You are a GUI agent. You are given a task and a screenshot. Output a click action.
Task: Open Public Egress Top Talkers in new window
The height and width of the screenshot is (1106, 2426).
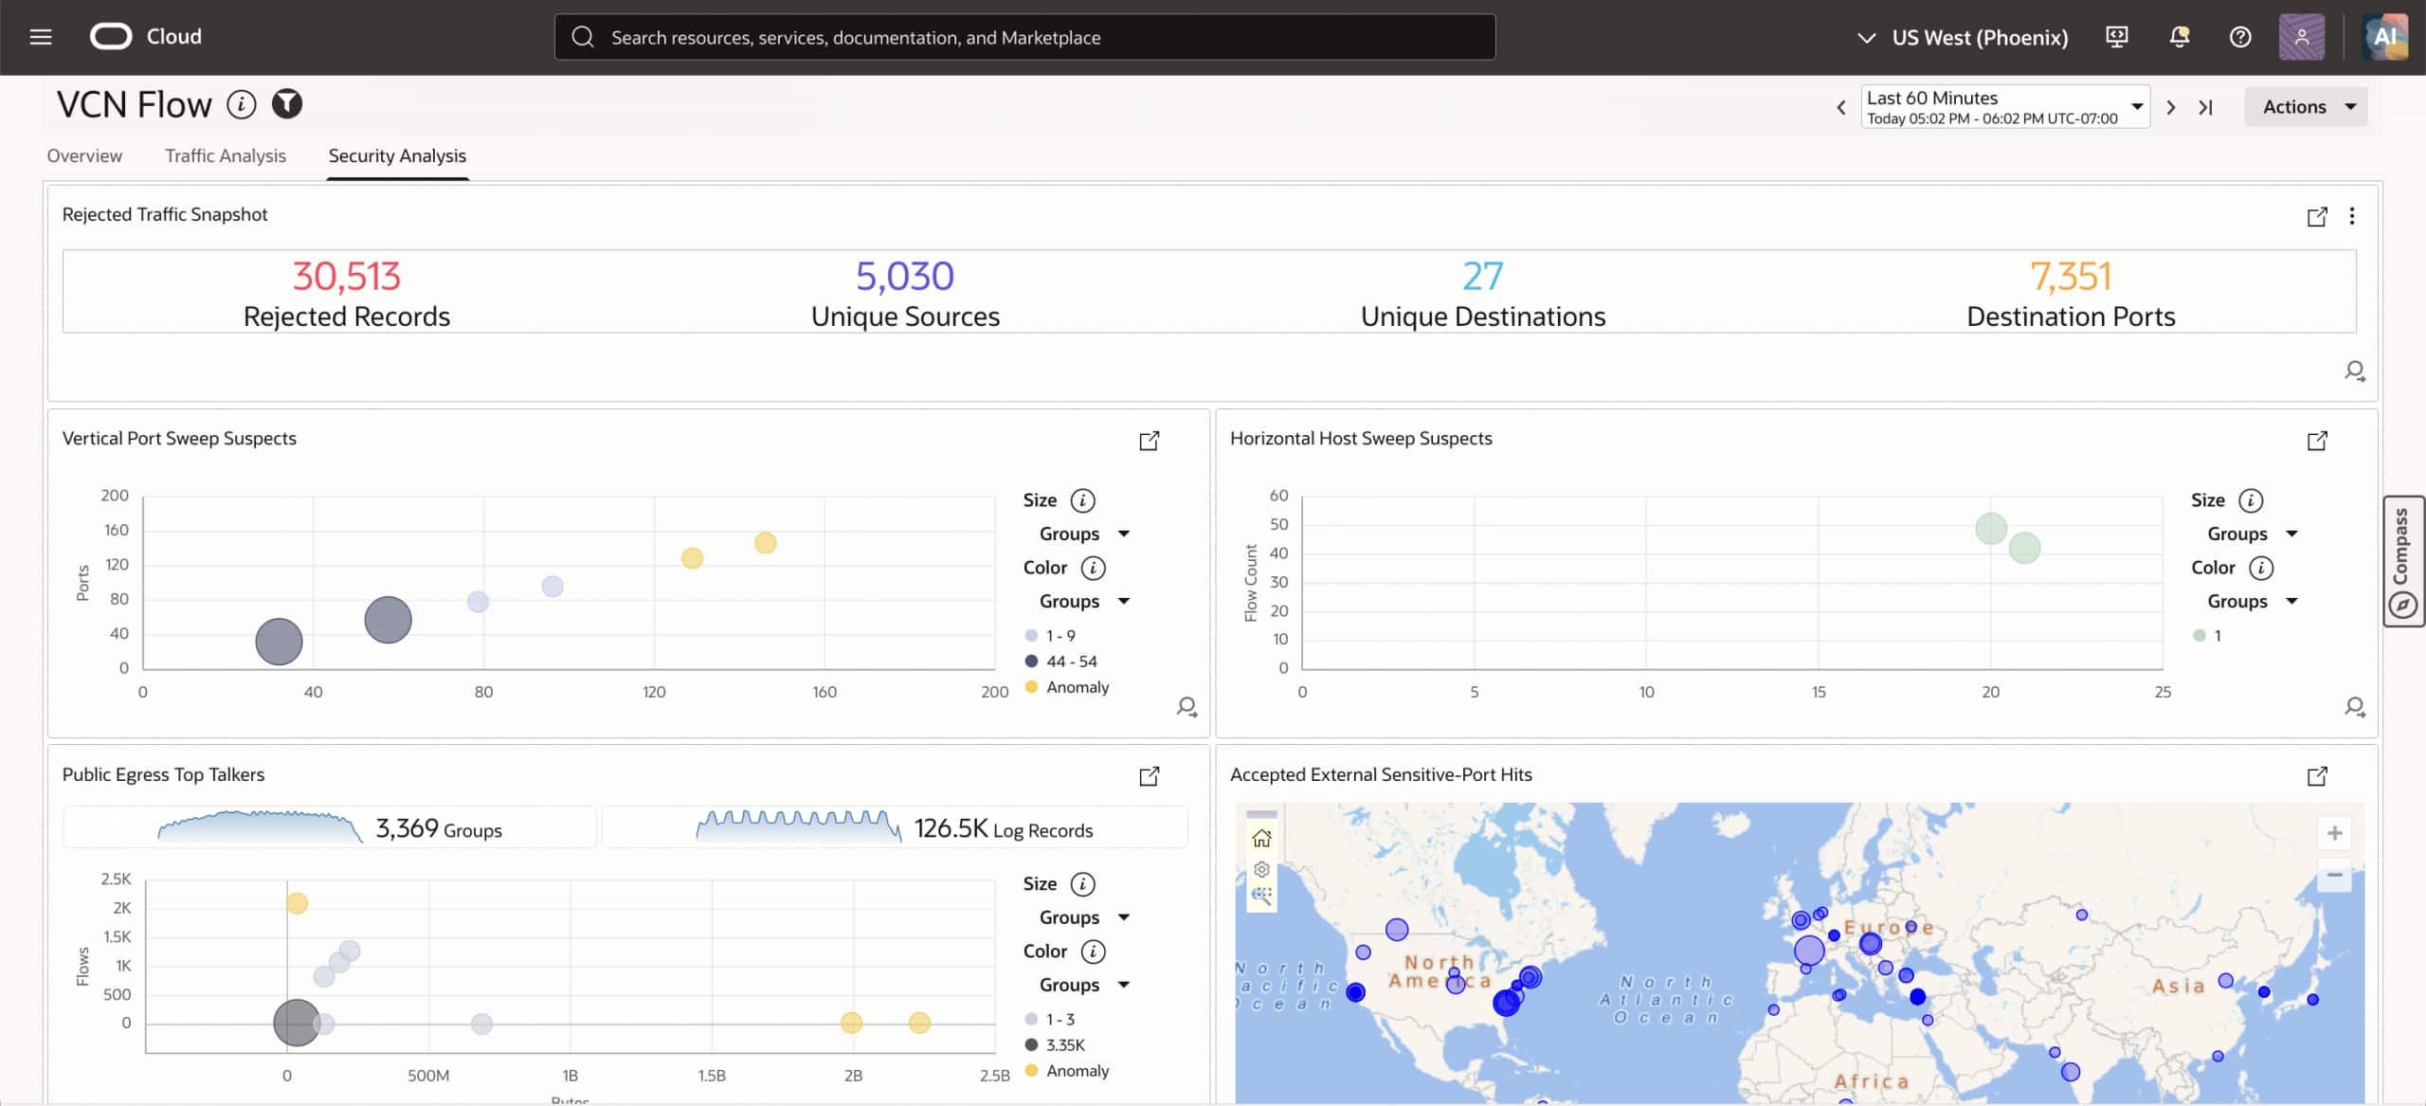1149,776
